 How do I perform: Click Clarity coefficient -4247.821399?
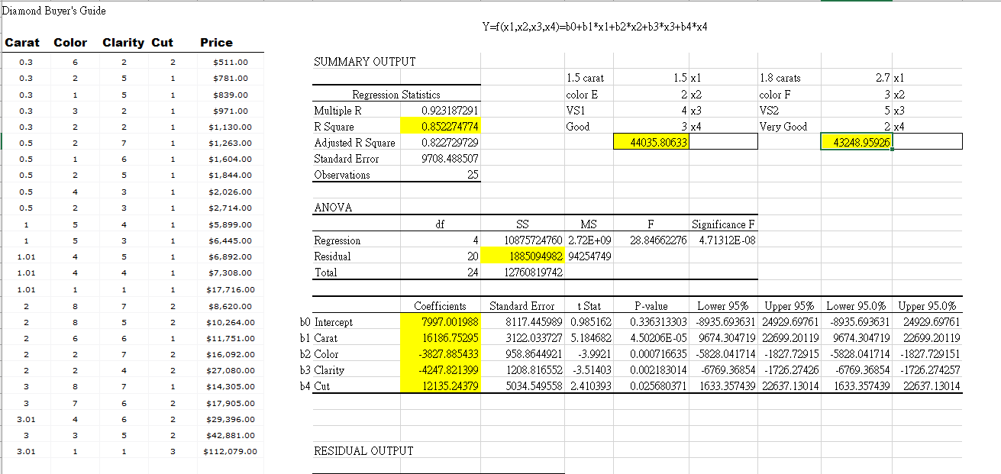[x=440, y=370]
